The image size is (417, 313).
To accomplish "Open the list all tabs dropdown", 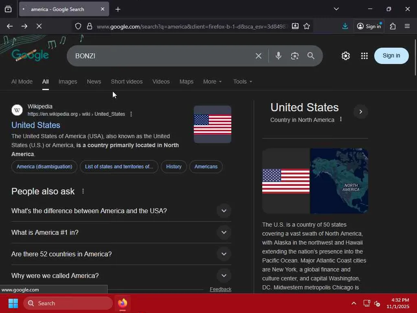I will (336, 9).
